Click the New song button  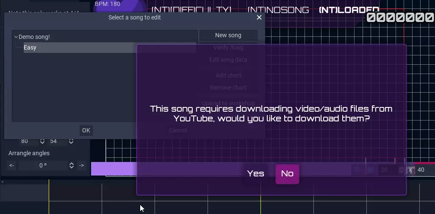coord(228,36)
